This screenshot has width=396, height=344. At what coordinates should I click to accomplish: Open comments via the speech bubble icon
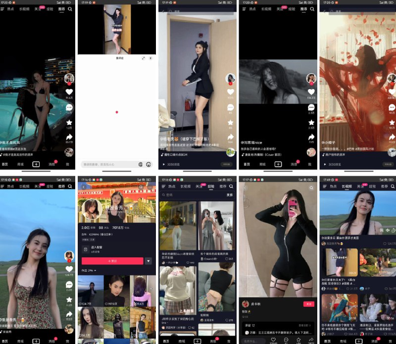coord(70,104)
